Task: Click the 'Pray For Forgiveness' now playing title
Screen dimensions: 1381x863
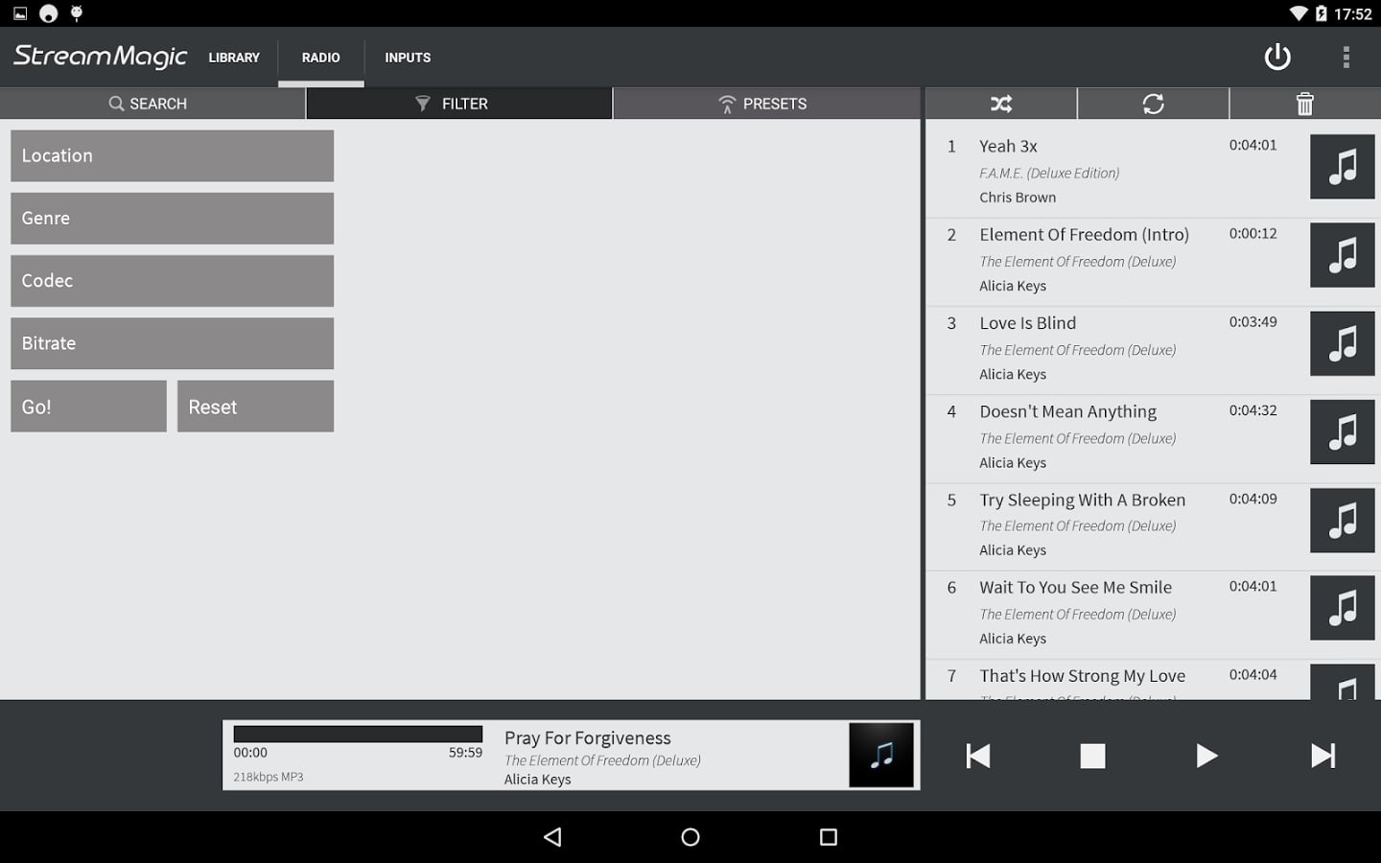Action: (x=588, y=737)
